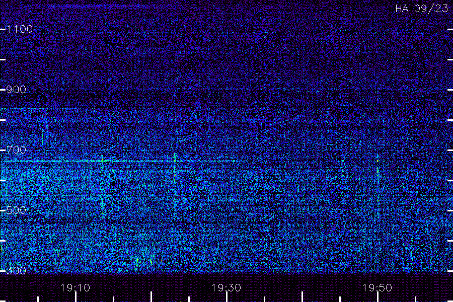Screen dimensions: 453x302
Task: Click the 1100 frequency axis label
Action: [20, 29]
